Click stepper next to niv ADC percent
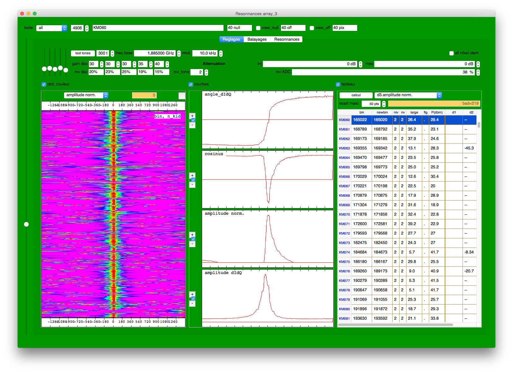The image size is (513, 373). pos(478,72)
